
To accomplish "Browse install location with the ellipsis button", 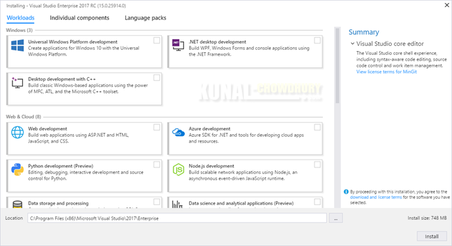I will [x=336, y=219].
